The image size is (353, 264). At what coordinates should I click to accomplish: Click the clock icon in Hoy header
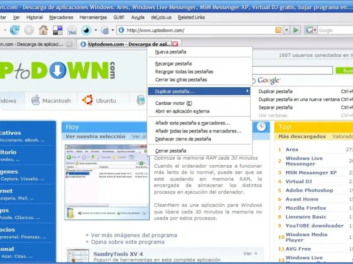(261, 127)
